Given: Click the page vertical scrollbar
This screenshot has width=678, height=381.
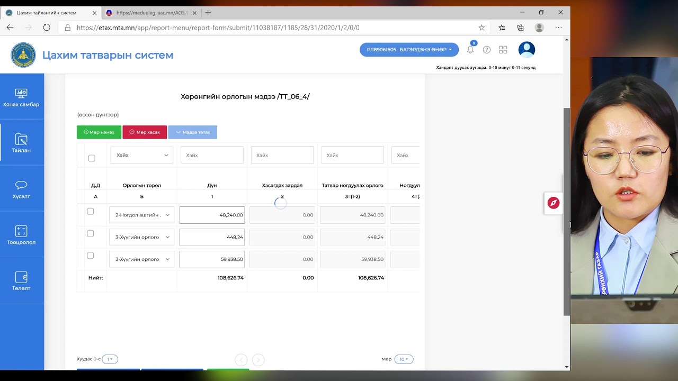Looking at the screenshot, I should pyautogui.click(x=567, y=212).
